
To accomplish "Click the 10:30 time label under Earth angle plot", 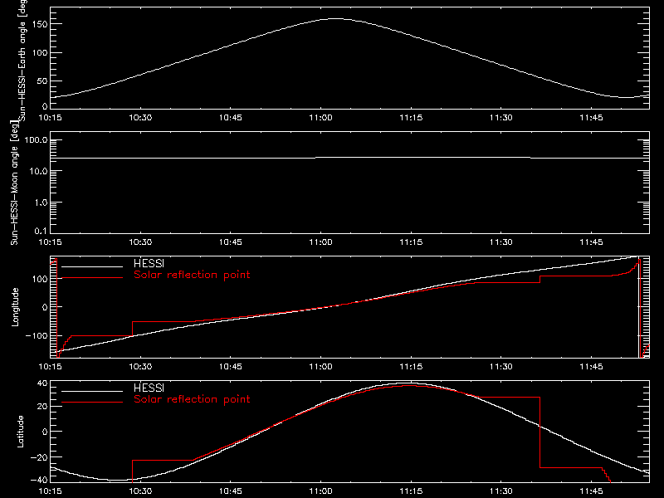I will point(140,118).
